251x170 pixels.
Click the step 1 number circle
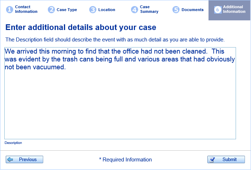click(10, 10)
